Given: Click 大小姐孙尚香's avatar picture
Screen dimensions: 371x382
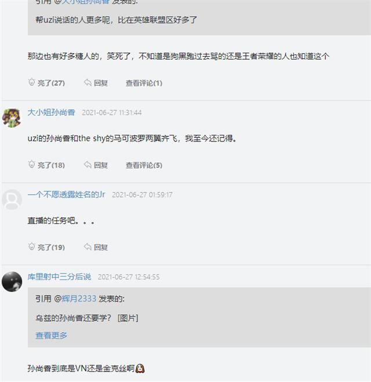Looking at the screenshot, I should pos(12,117).
